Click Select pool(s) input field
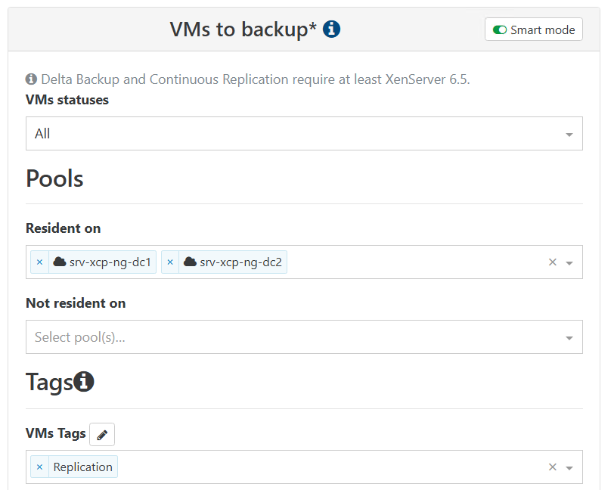 [x=287, y=337]
